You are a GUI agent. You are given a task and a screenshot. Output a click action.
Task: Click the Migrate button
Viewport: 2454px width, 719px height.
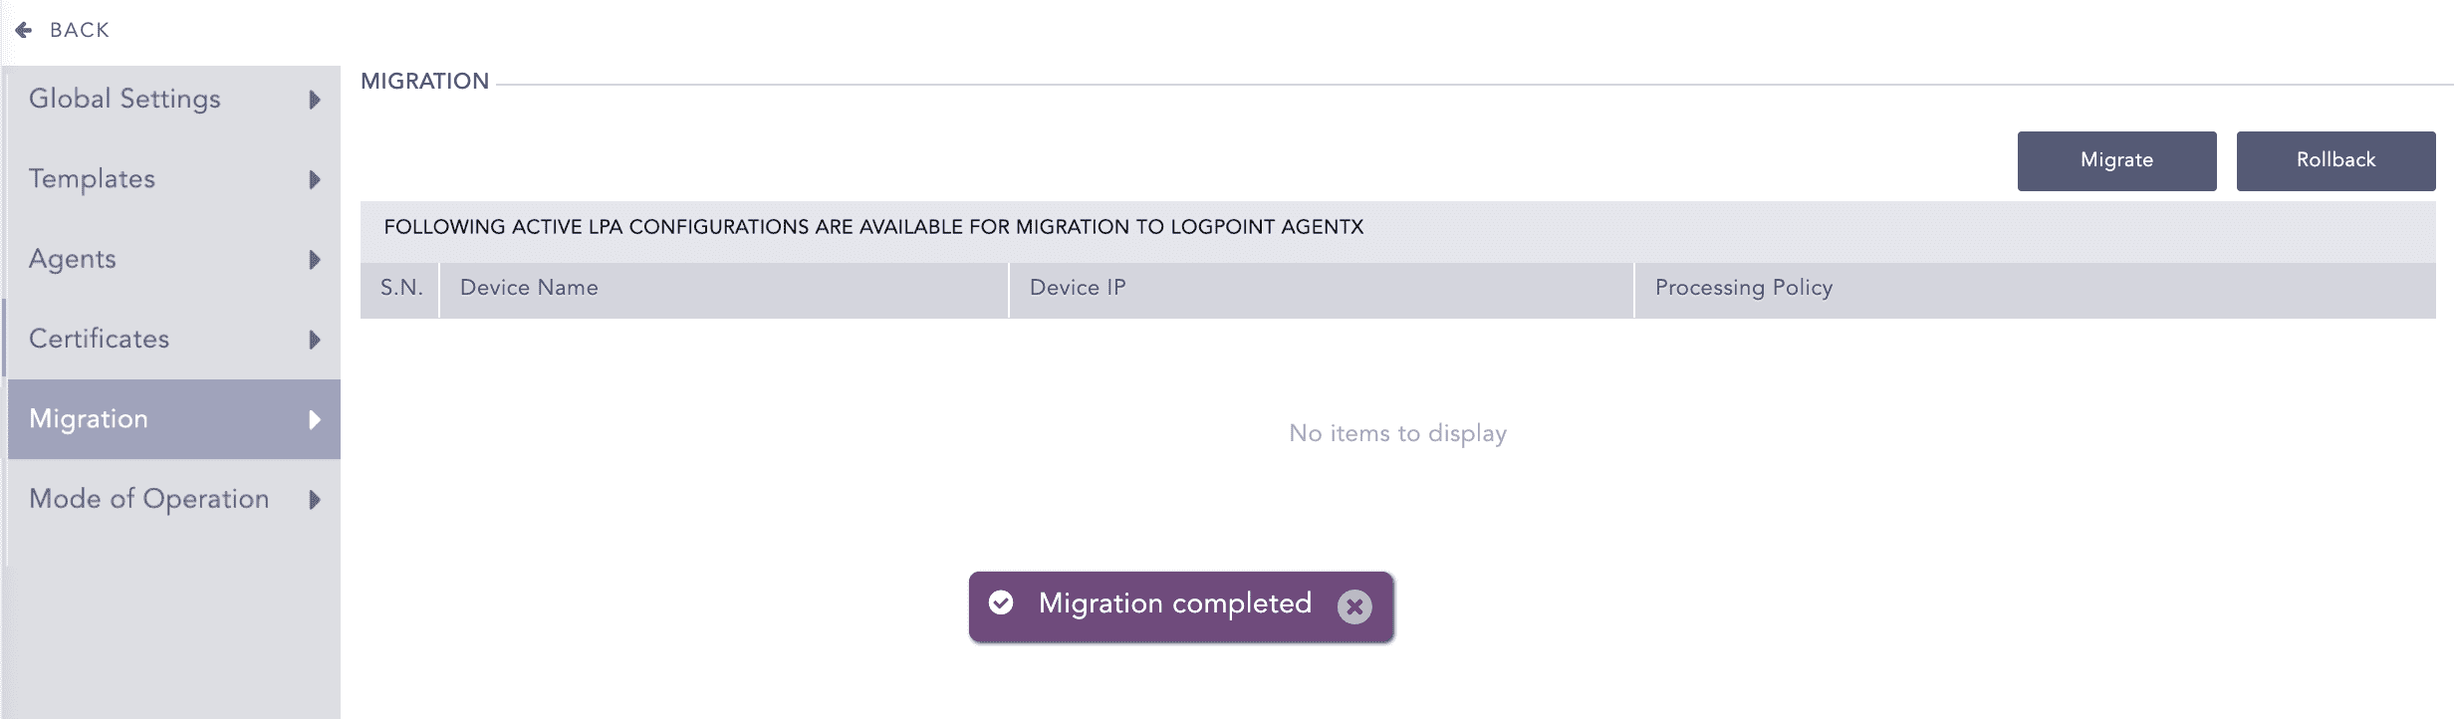(x=2116, y=160)
